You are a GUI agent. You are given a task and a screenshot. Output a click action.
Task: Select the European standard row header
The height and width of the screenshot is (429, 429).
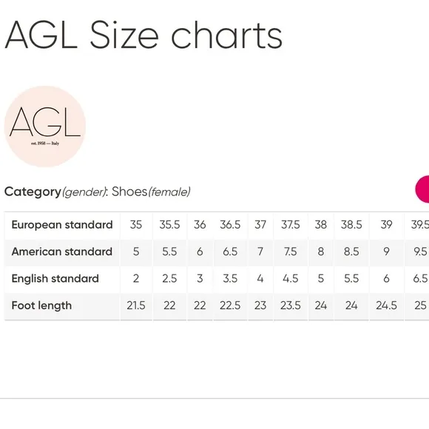click(x=62, y=225)
